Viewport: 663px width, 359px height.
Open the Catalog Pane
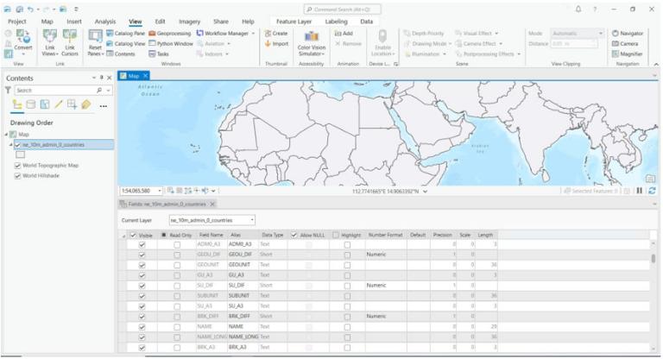point(125,33)
